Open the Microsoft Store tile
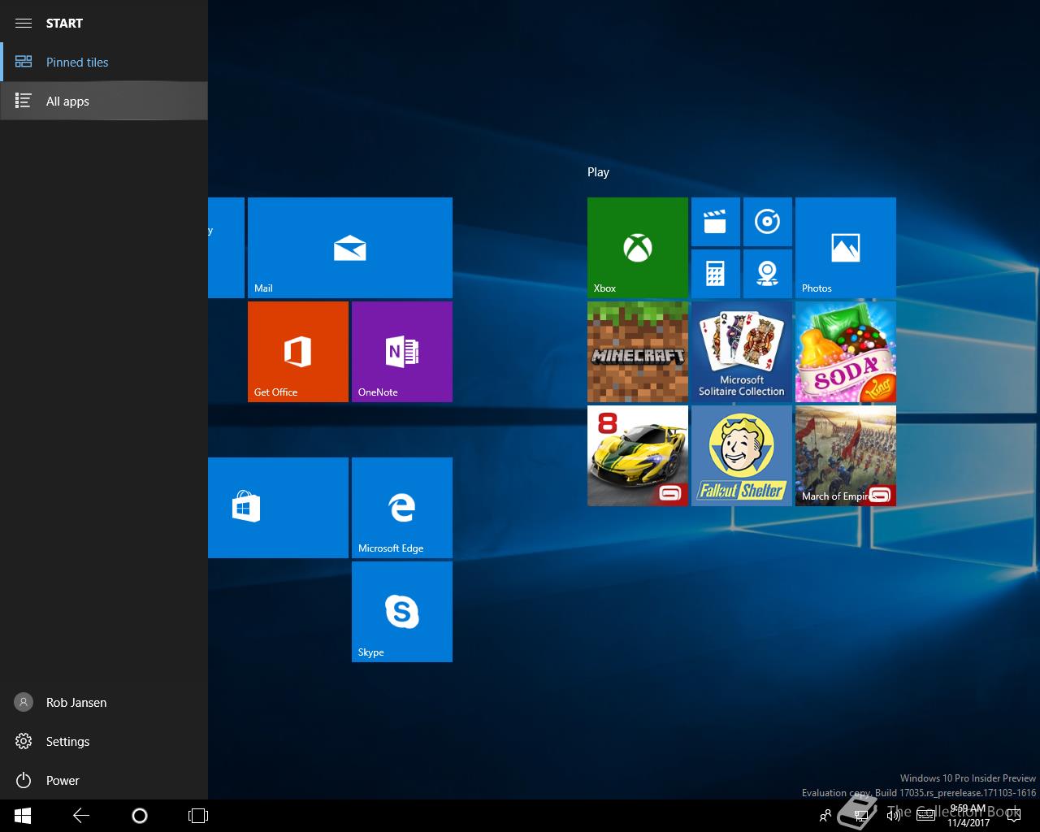Viewport: 1040px width, 832px height. [278, 508]
